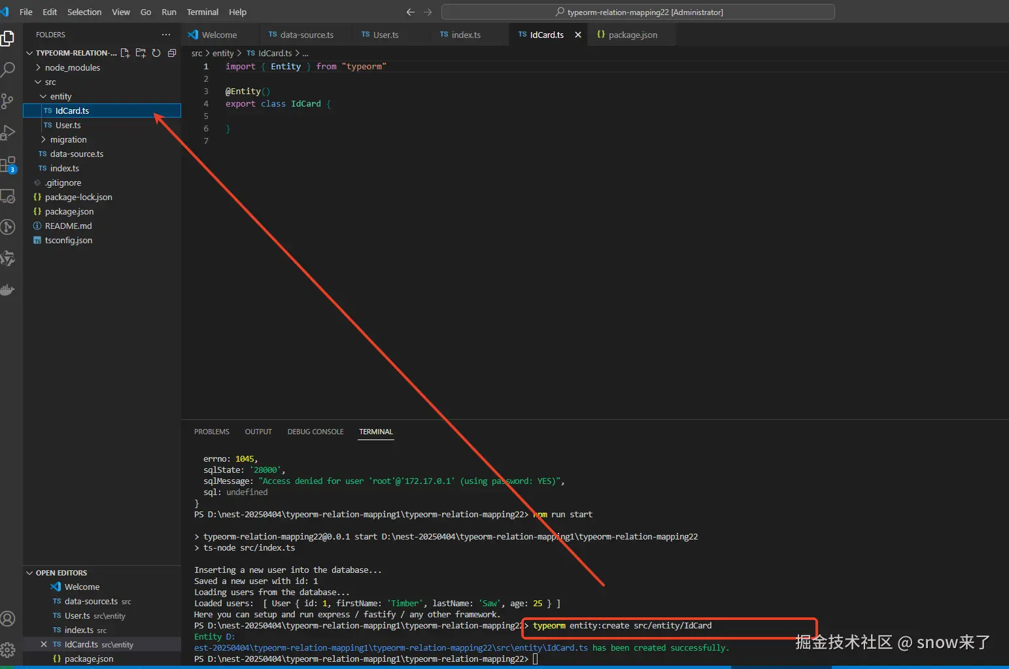Image resolution: width=1009 pixels, height=669 pixels.
Task: Close the IdCard.ts editor tab
Action: click(x=578, y=35)
